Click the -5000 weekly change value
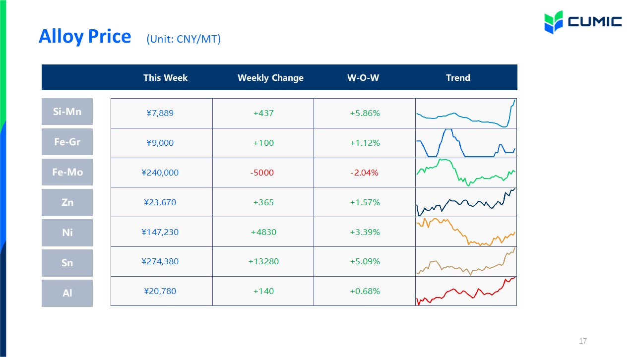Screen dimensions: 635x357 262,173
